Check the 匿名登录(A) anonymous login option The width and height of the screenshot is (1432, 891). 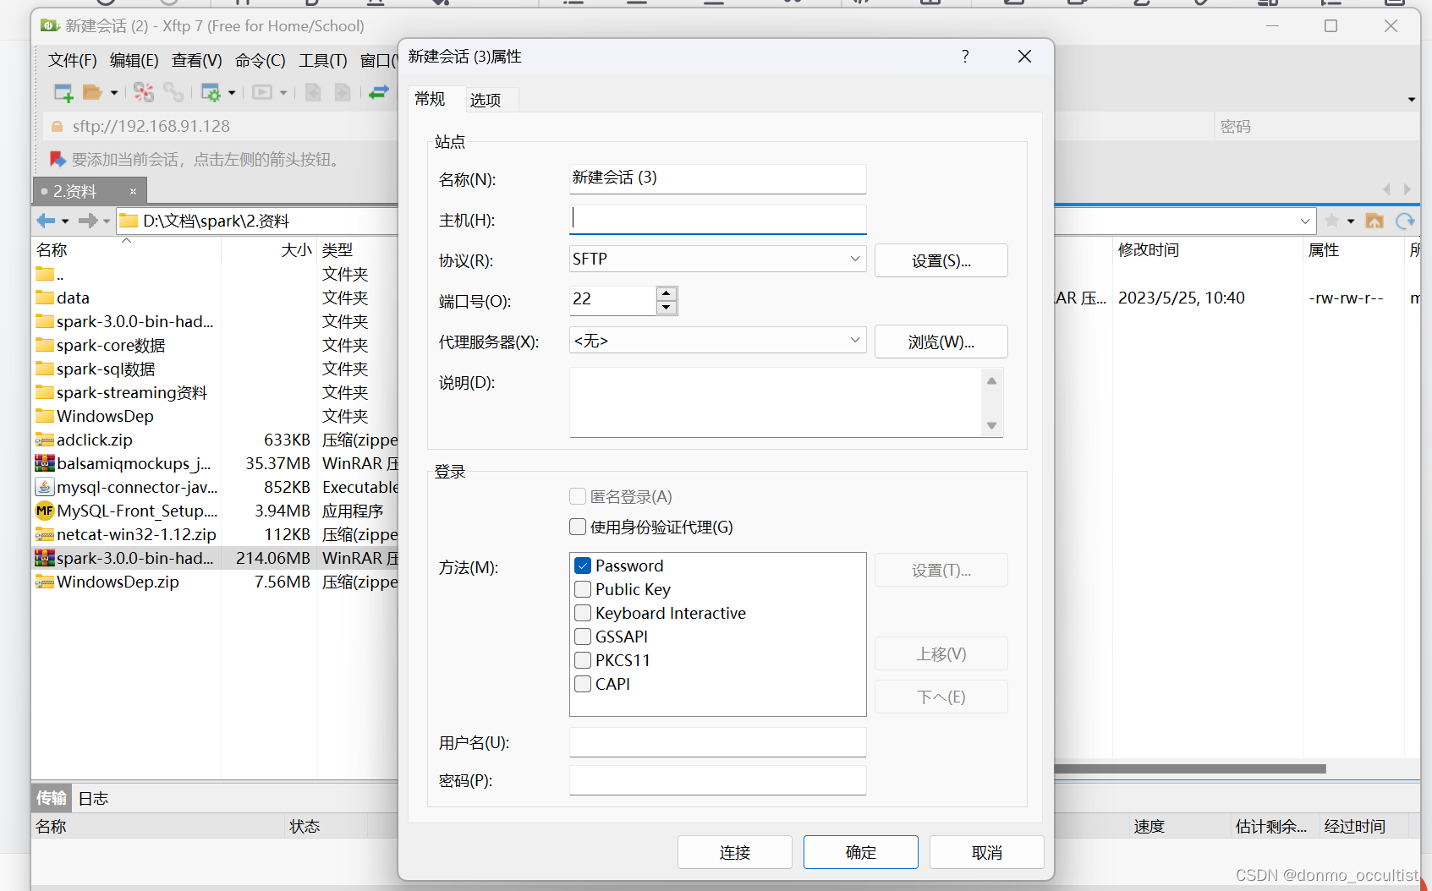[577, 496]
